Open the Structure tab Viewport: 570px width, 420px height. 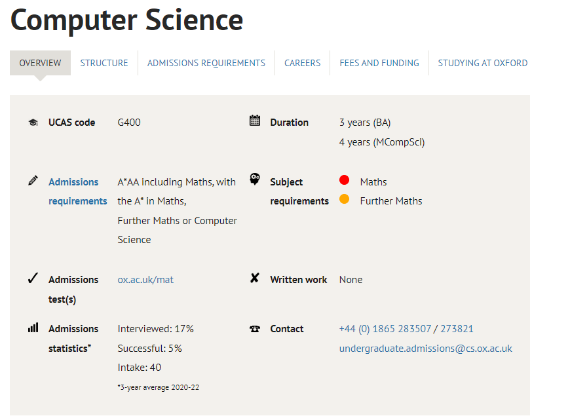[104, 63]
